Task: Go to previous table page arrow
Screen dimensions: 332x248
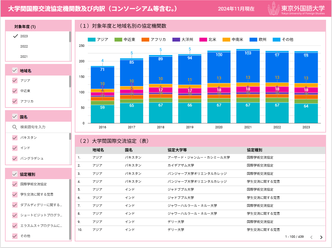Action: pyautogui.click(x=311, y=237)
